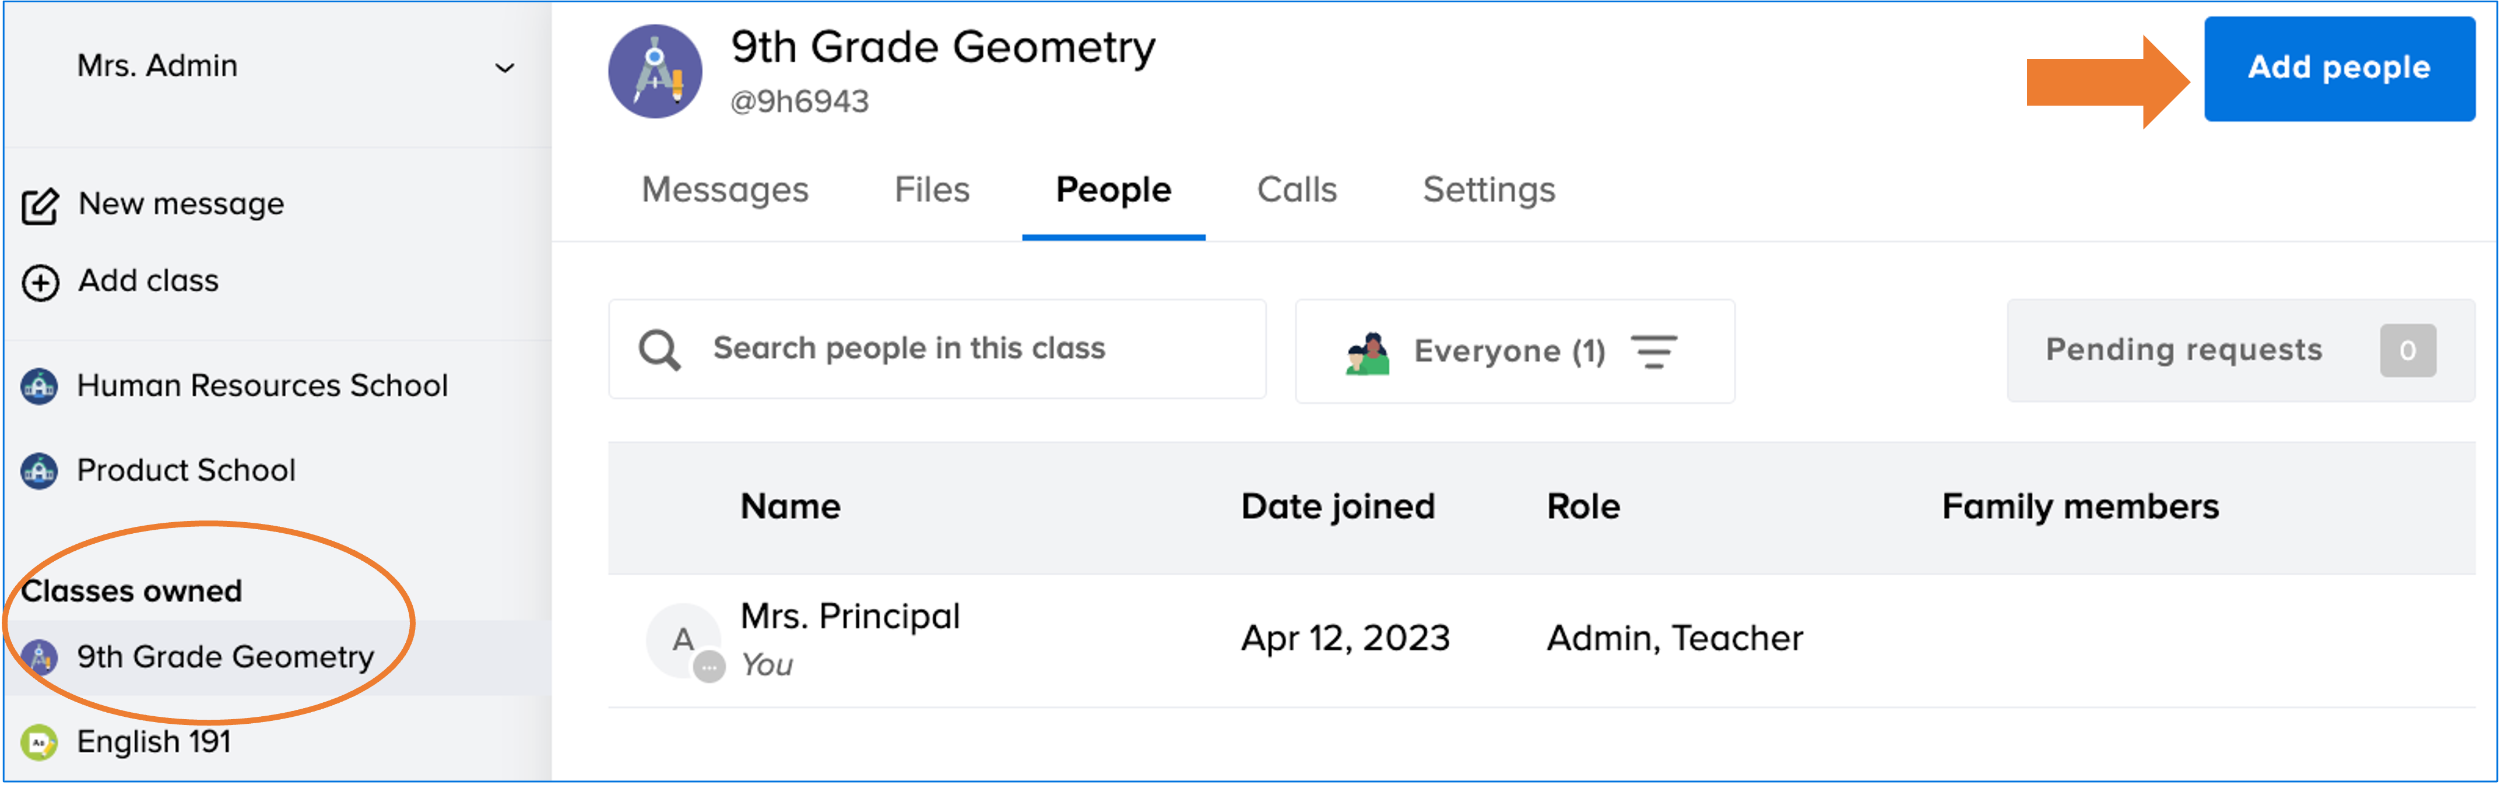Screen dimensions: 2501x785
Task: Click Mrs. Principal's avatar with status bubble
Action: tap(683, 640)
